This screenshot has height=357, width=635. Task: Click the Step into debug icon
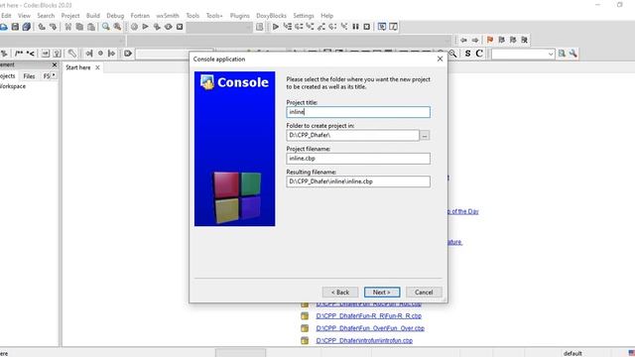[x=310, y=27]
